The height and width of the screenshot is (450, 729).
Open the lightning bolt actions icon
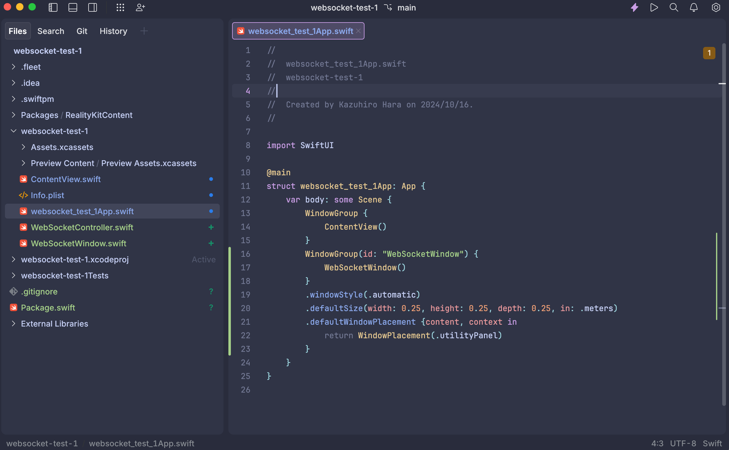point(635,8)
